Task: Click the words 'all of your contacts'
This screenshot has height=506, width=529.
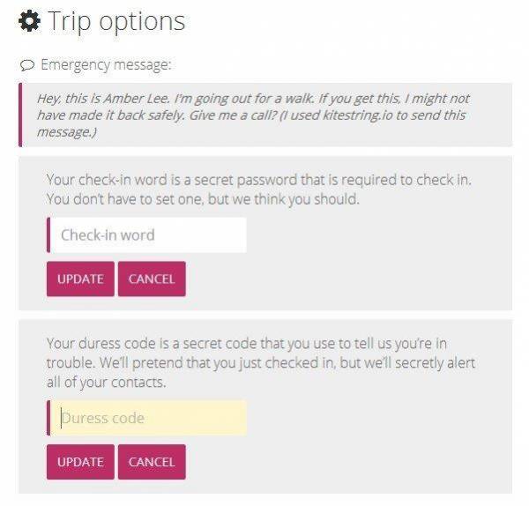Action: pyautogui.click(x=106, y=383)
